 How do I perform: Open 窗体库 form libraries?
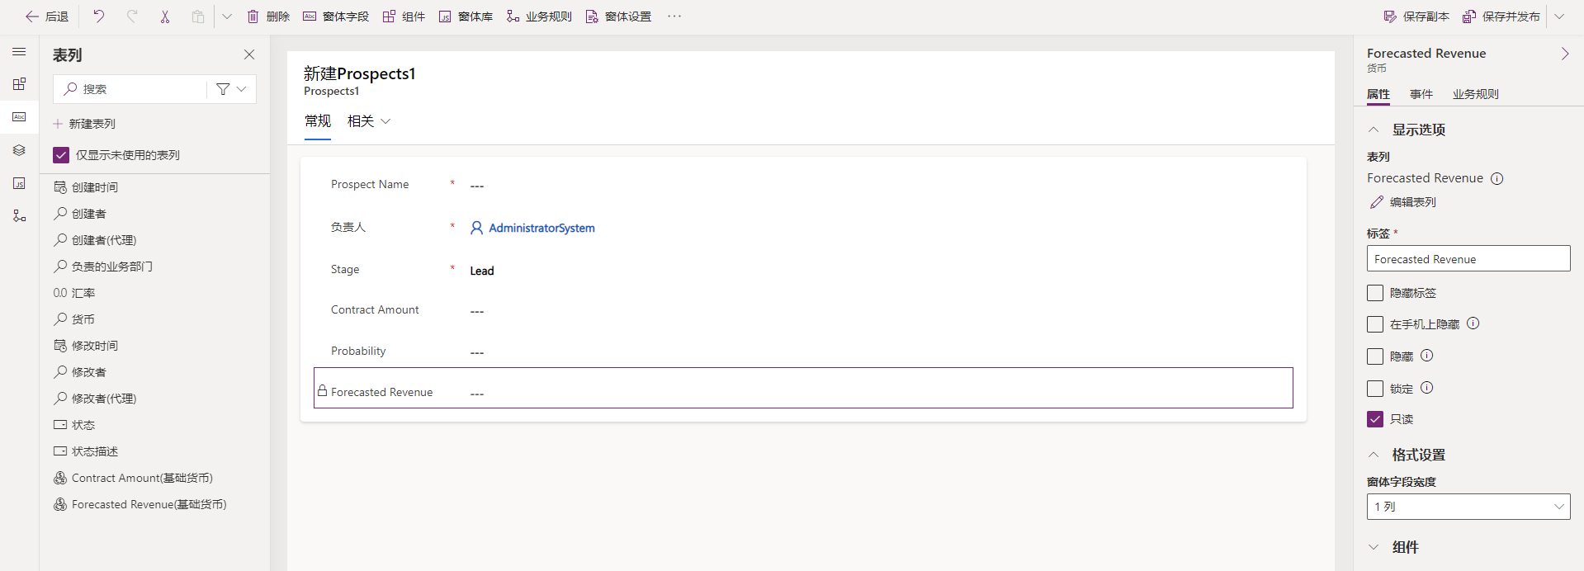[x=466, y=17]
